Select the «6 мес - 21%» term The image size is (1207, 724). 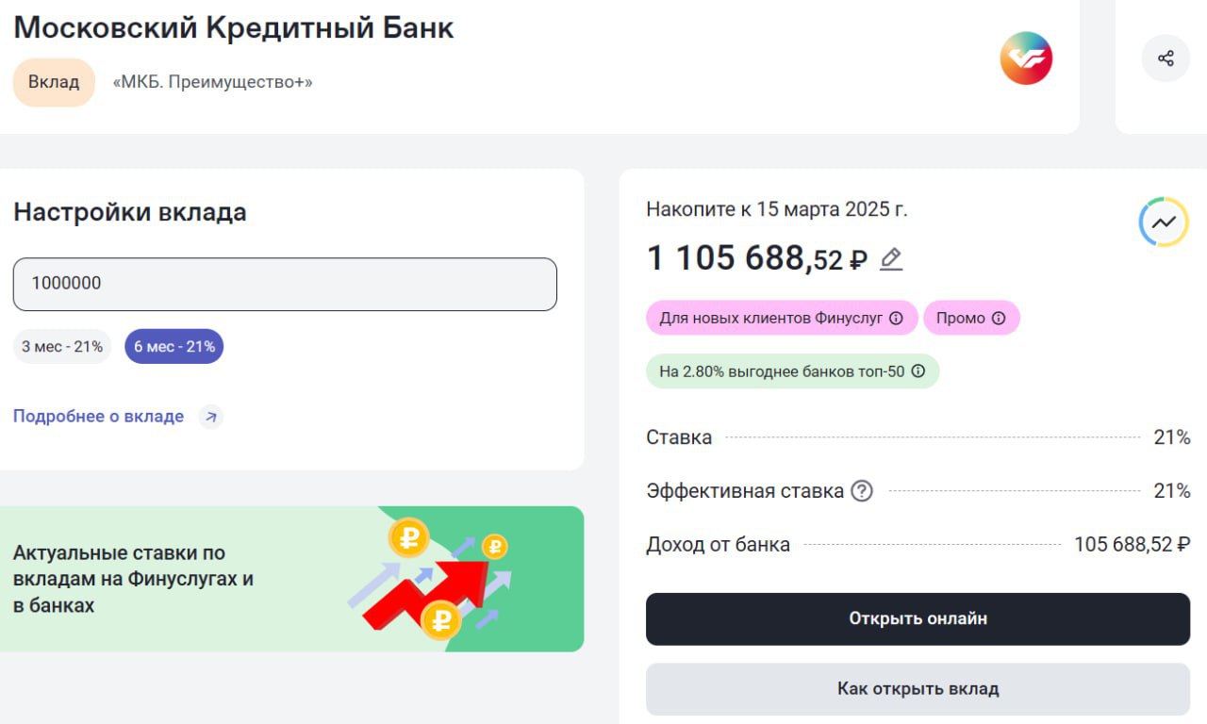pyautogui.click(x=174, y=347)
